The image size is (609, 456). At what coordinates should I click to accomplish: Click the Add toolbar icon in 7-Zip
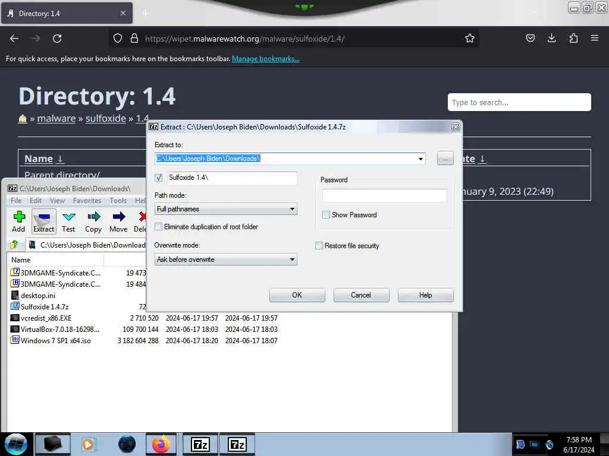(18, 221)
